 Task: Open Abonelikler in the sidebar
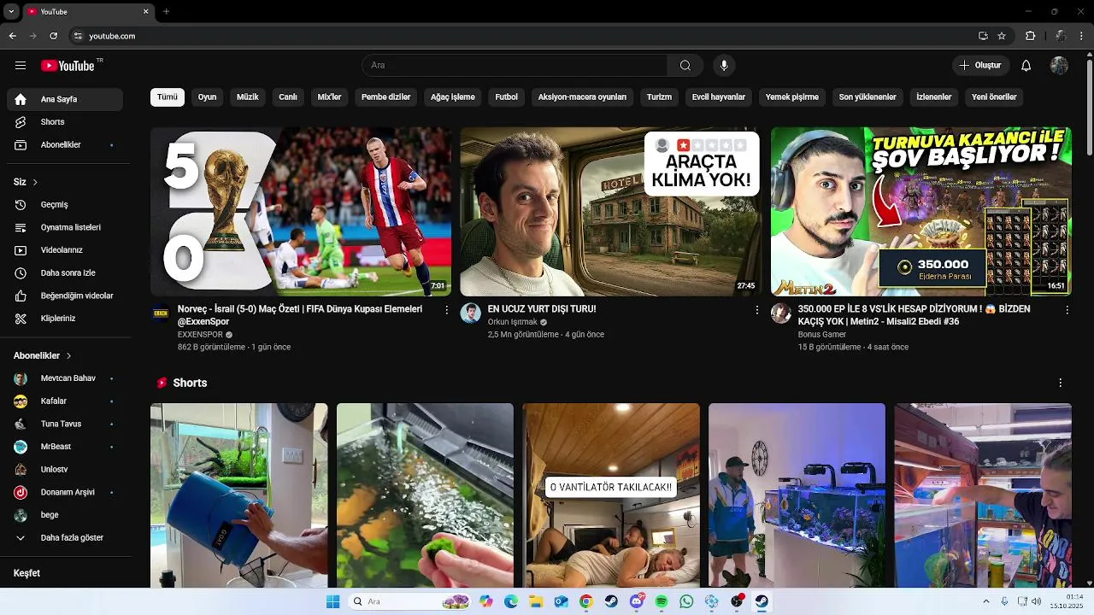(65, 145)
